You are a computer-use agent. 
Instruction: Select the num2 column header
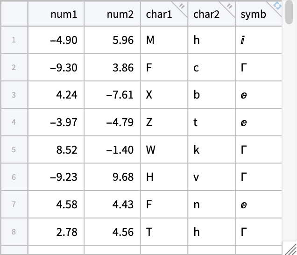[112, 14]
